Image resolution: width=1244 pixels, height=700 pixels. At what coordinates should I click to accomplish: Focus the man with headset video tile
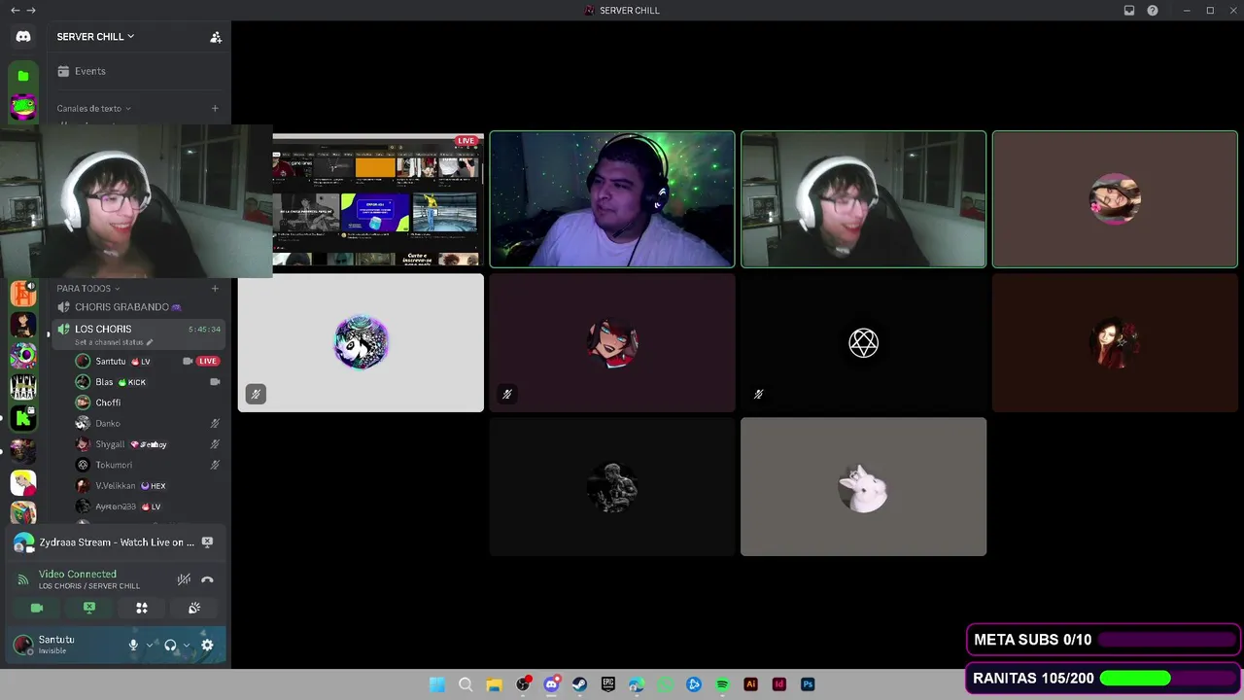(x=612, y=199)
